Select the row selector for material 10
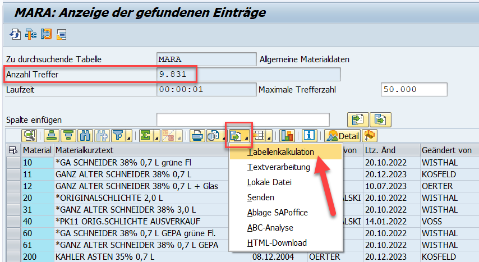Image resolution: width=479 pixels, height=262 pixels. (x=13, y=162)
